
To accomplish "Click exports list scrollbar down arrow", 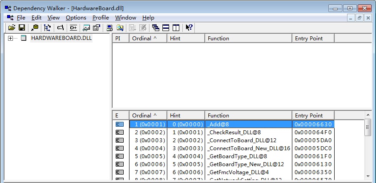I will tap(368, 176).
